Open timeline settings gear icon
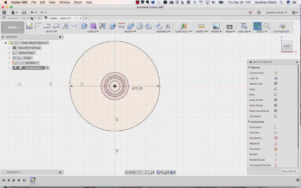 [298, 180]
